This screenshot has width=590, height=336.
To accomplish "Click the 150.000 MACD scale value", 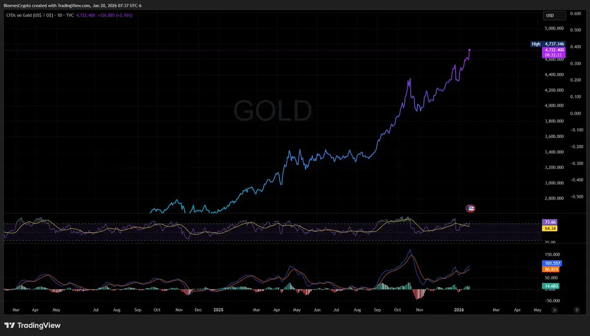I will click(553, 255).
